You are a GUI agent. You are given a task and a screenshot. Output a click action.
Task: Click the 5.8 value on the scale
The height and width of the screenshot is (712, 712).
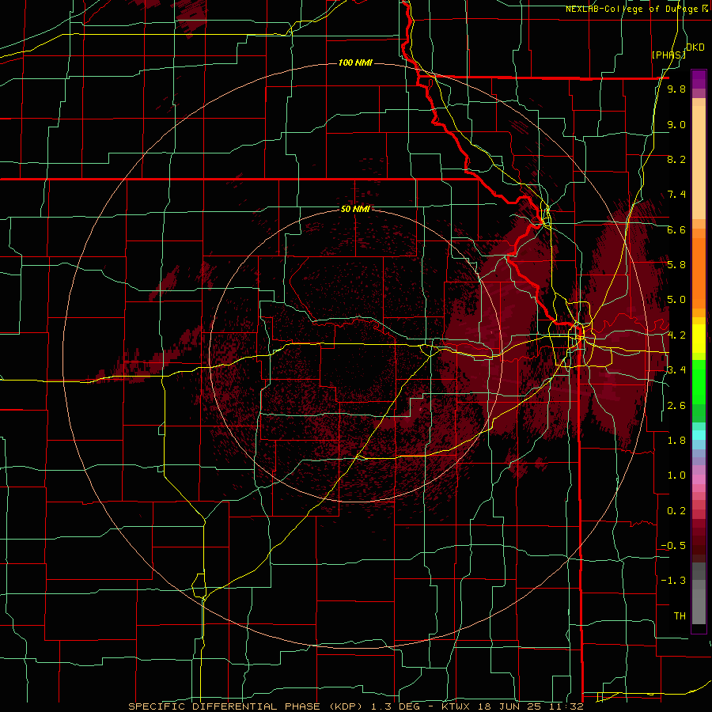click(676, 265)
